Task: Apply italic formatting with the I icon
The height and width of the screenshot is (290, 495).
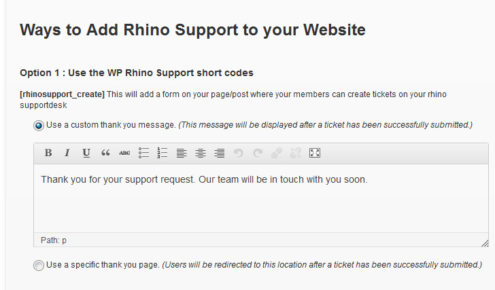Action: [67, 153]
